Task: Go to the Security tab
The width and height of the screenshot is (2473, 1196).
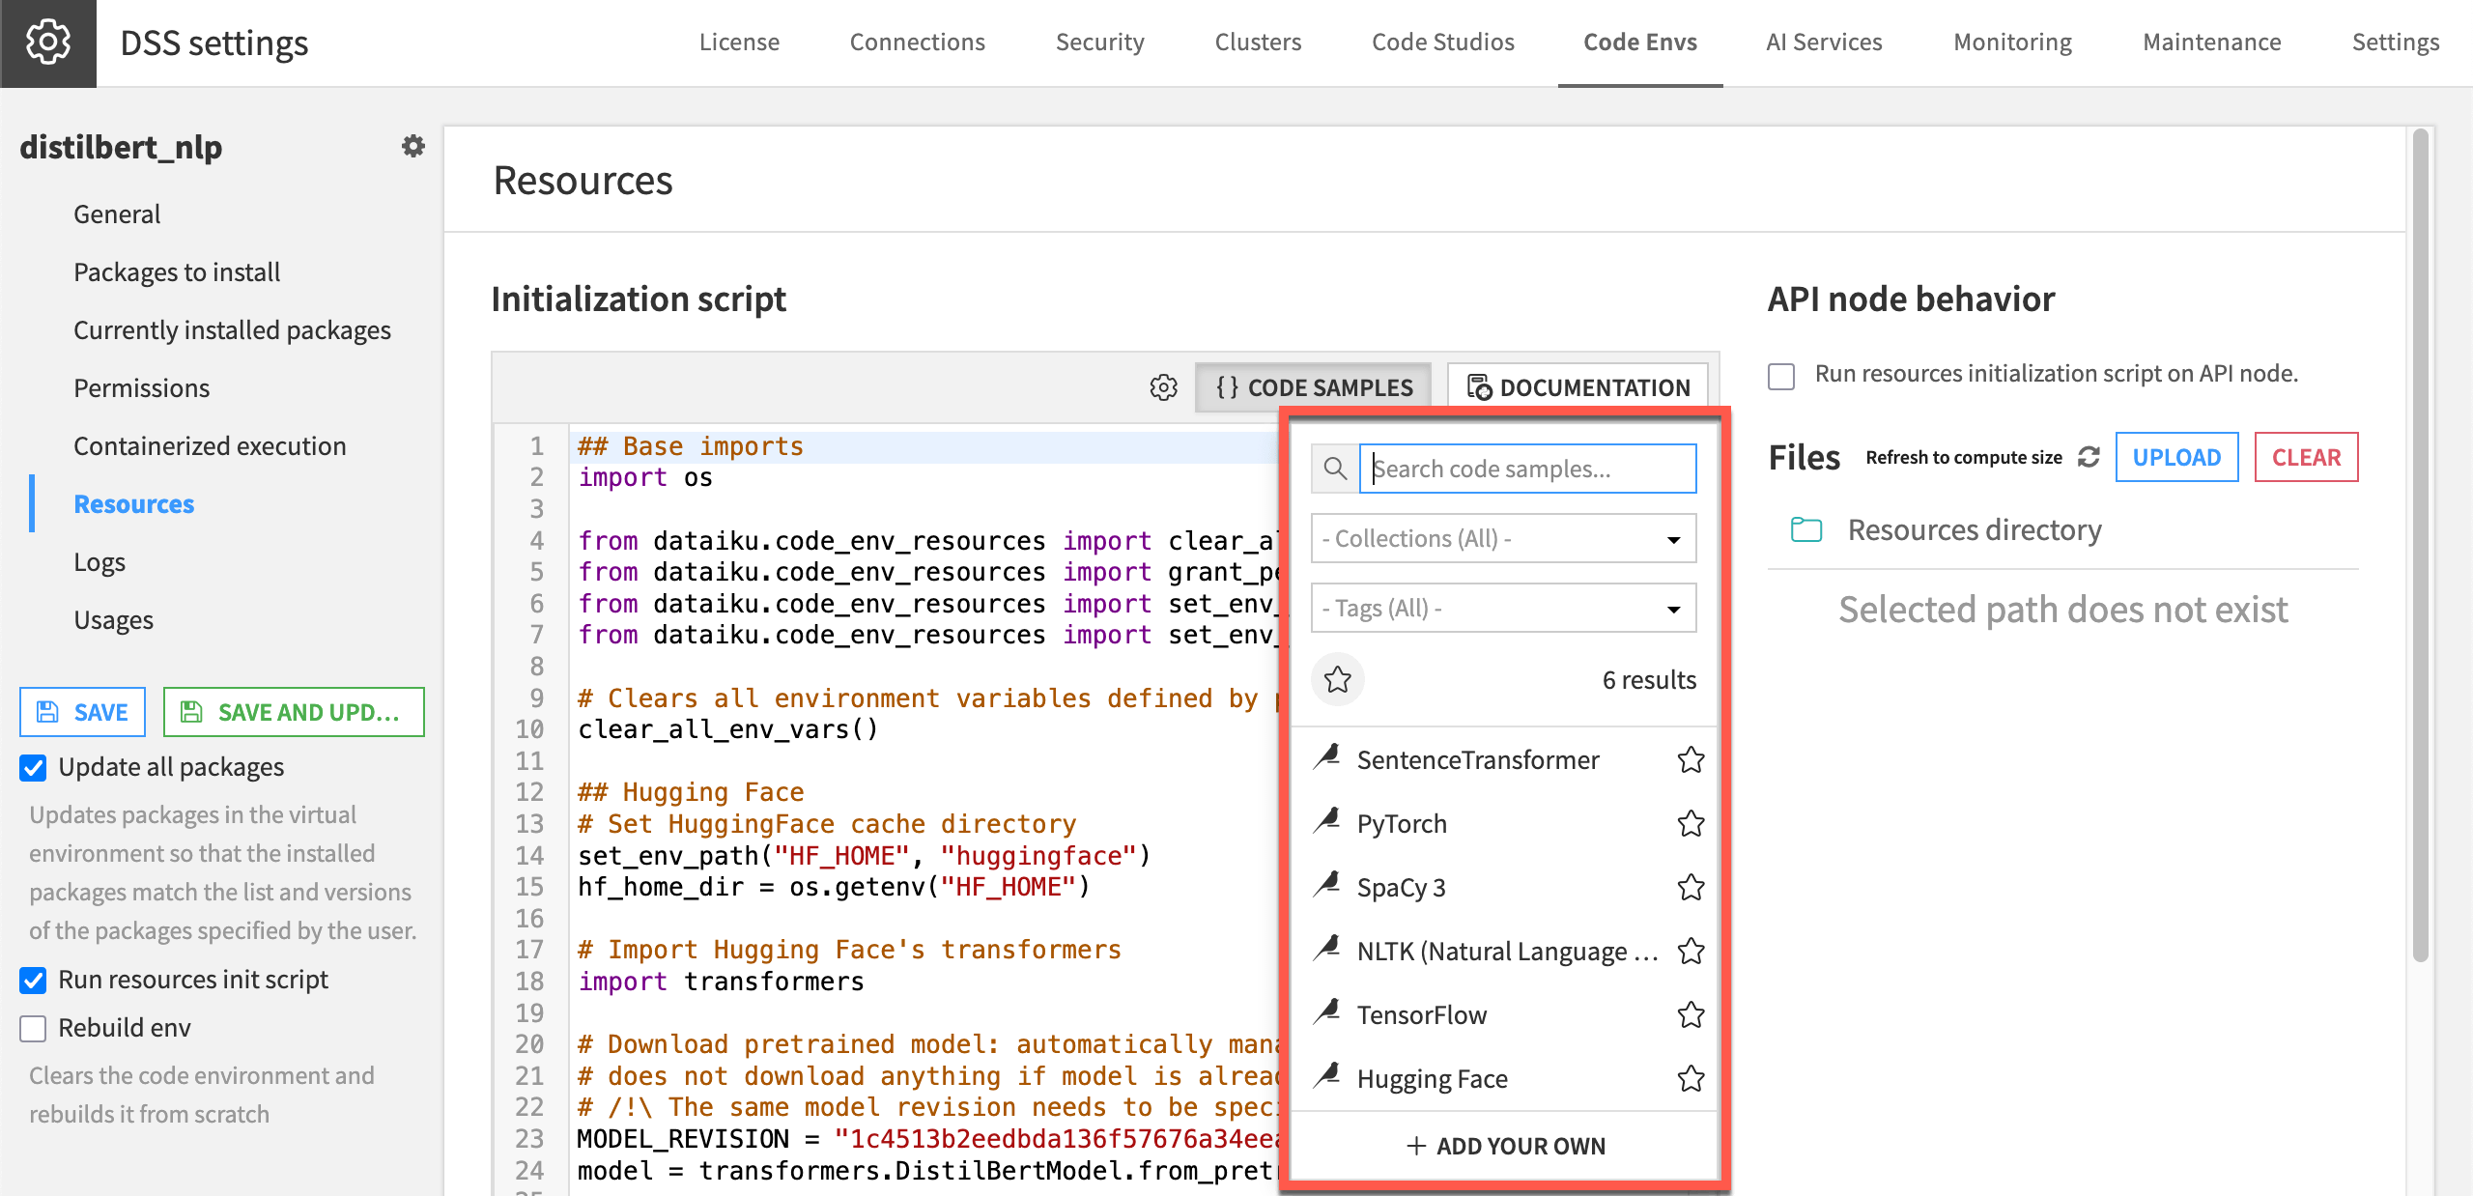Action: click(x=1099, y=43)
